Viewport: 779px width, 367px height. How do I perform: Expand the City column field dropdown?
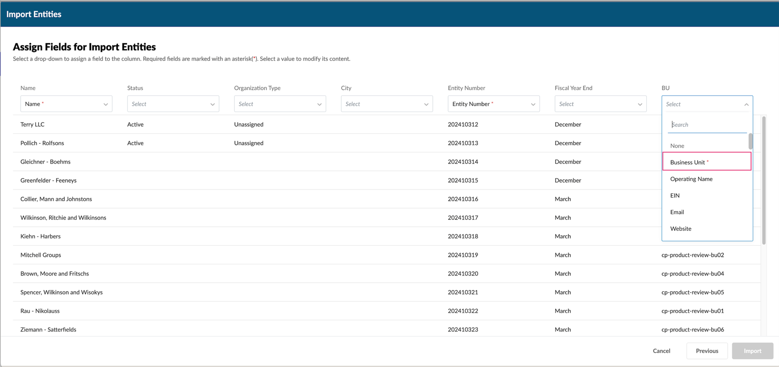(x=387, y=104)
